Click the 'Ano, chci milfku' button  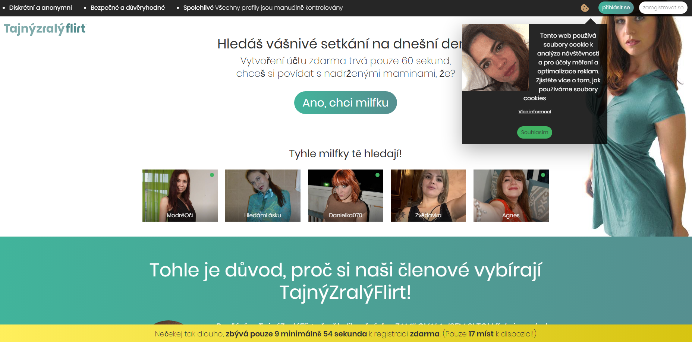point(345,103)
